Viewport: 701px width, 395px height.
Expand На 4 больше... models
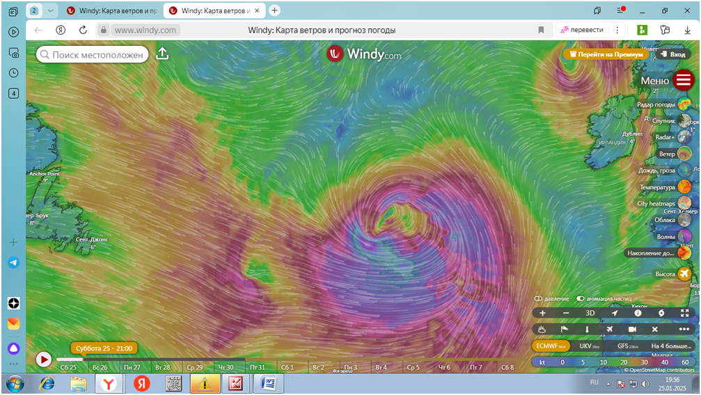click(x=671, y=346)
